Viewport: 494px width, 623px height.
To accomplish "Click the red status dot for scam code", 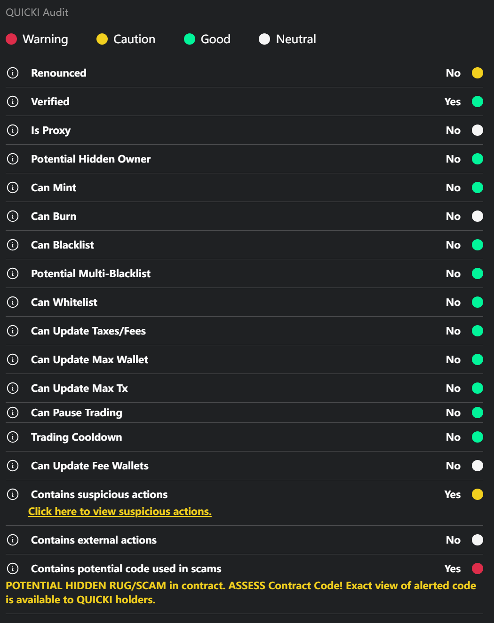I will click(x=478, y=568).
